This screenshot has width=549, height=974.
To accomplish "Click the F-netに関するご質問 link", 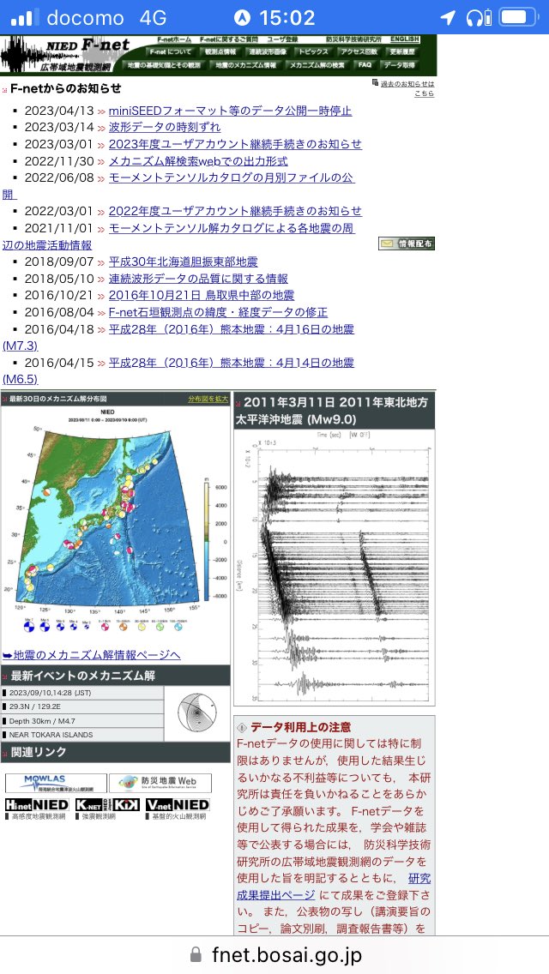I will [230, 39].
